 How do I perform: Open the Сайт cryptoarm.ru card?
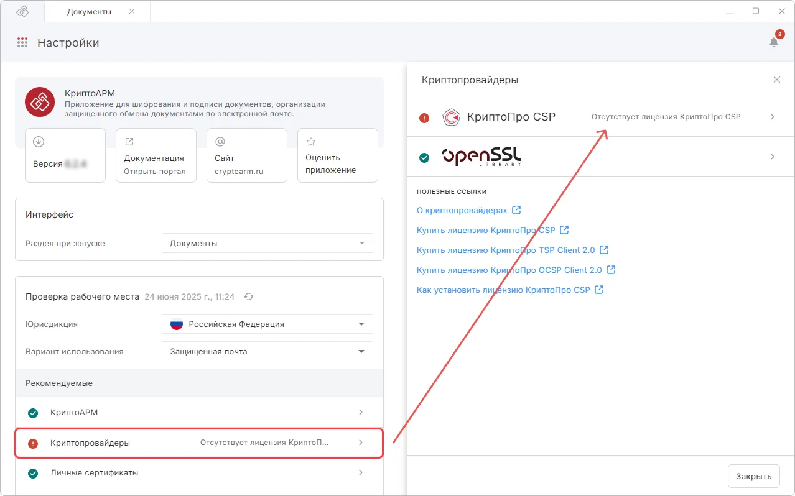247,155
